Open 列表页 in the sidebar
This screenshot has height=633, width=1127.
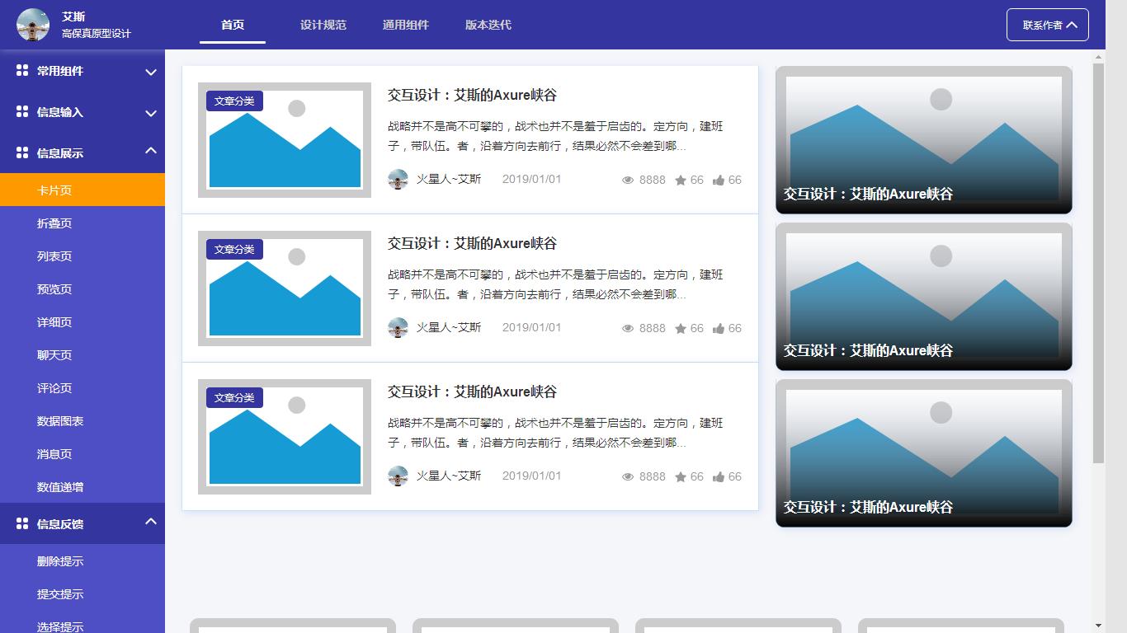[x=83, y=256]
